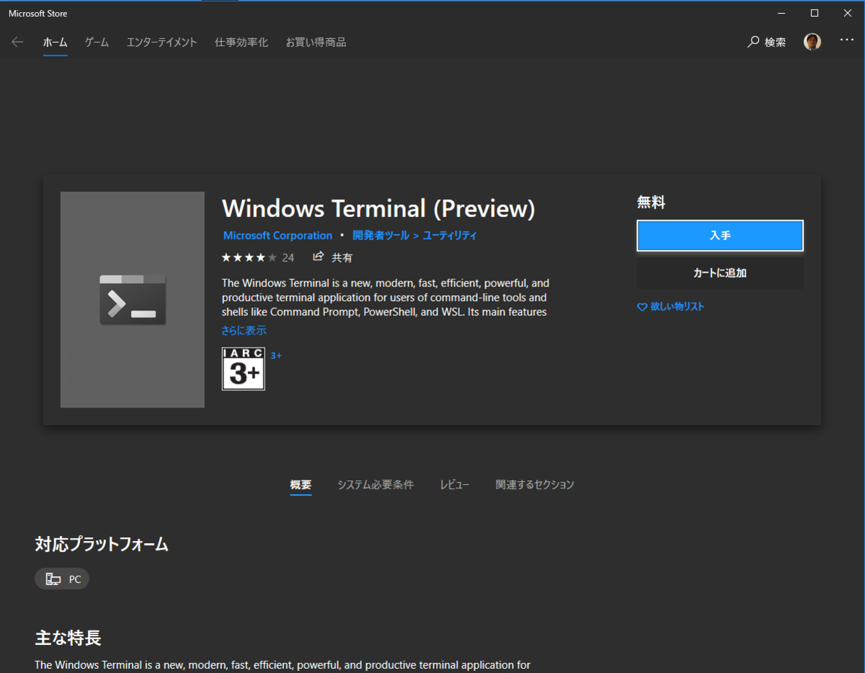Viewport: 865px width, 673px height.
Task: Open the 仕事効率化 tab
Action: 241,43
